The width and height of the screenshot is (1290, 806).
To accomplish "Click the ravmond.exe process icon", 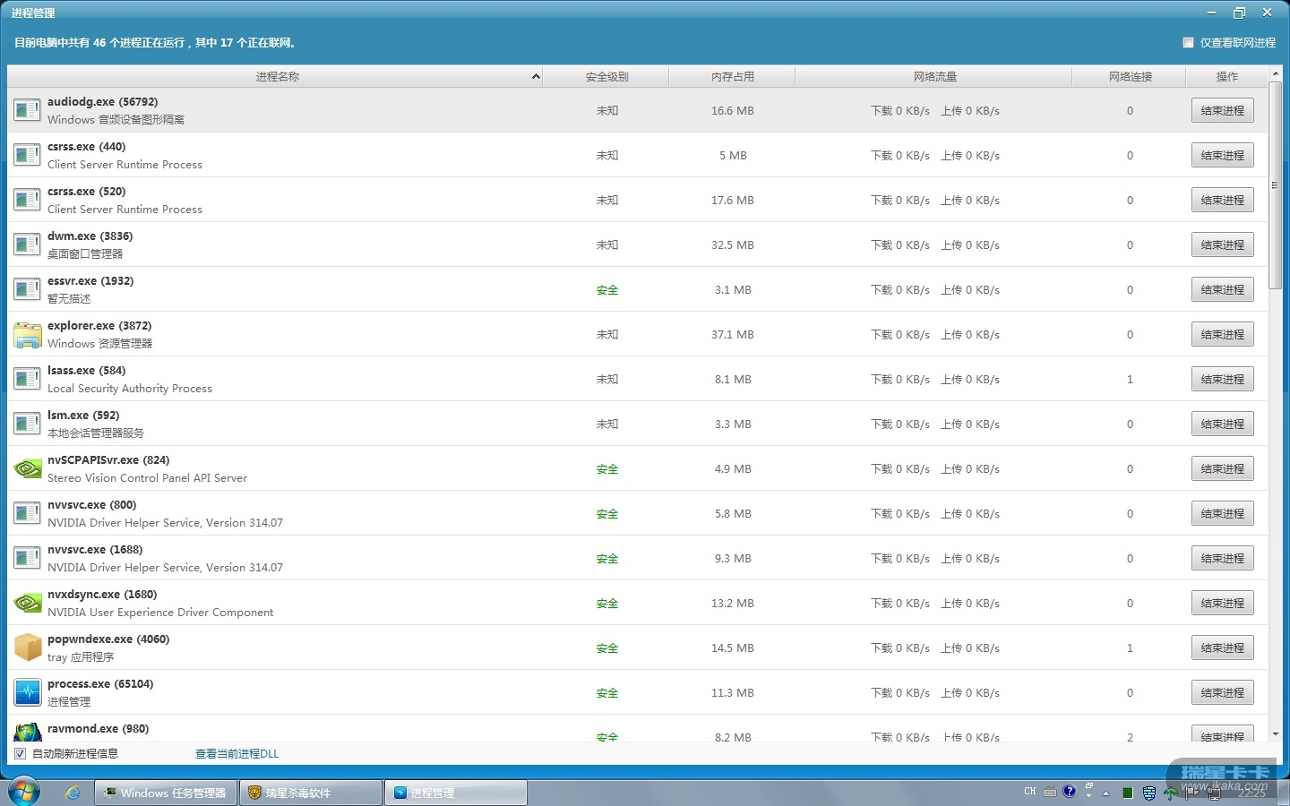I will (28, 732).
